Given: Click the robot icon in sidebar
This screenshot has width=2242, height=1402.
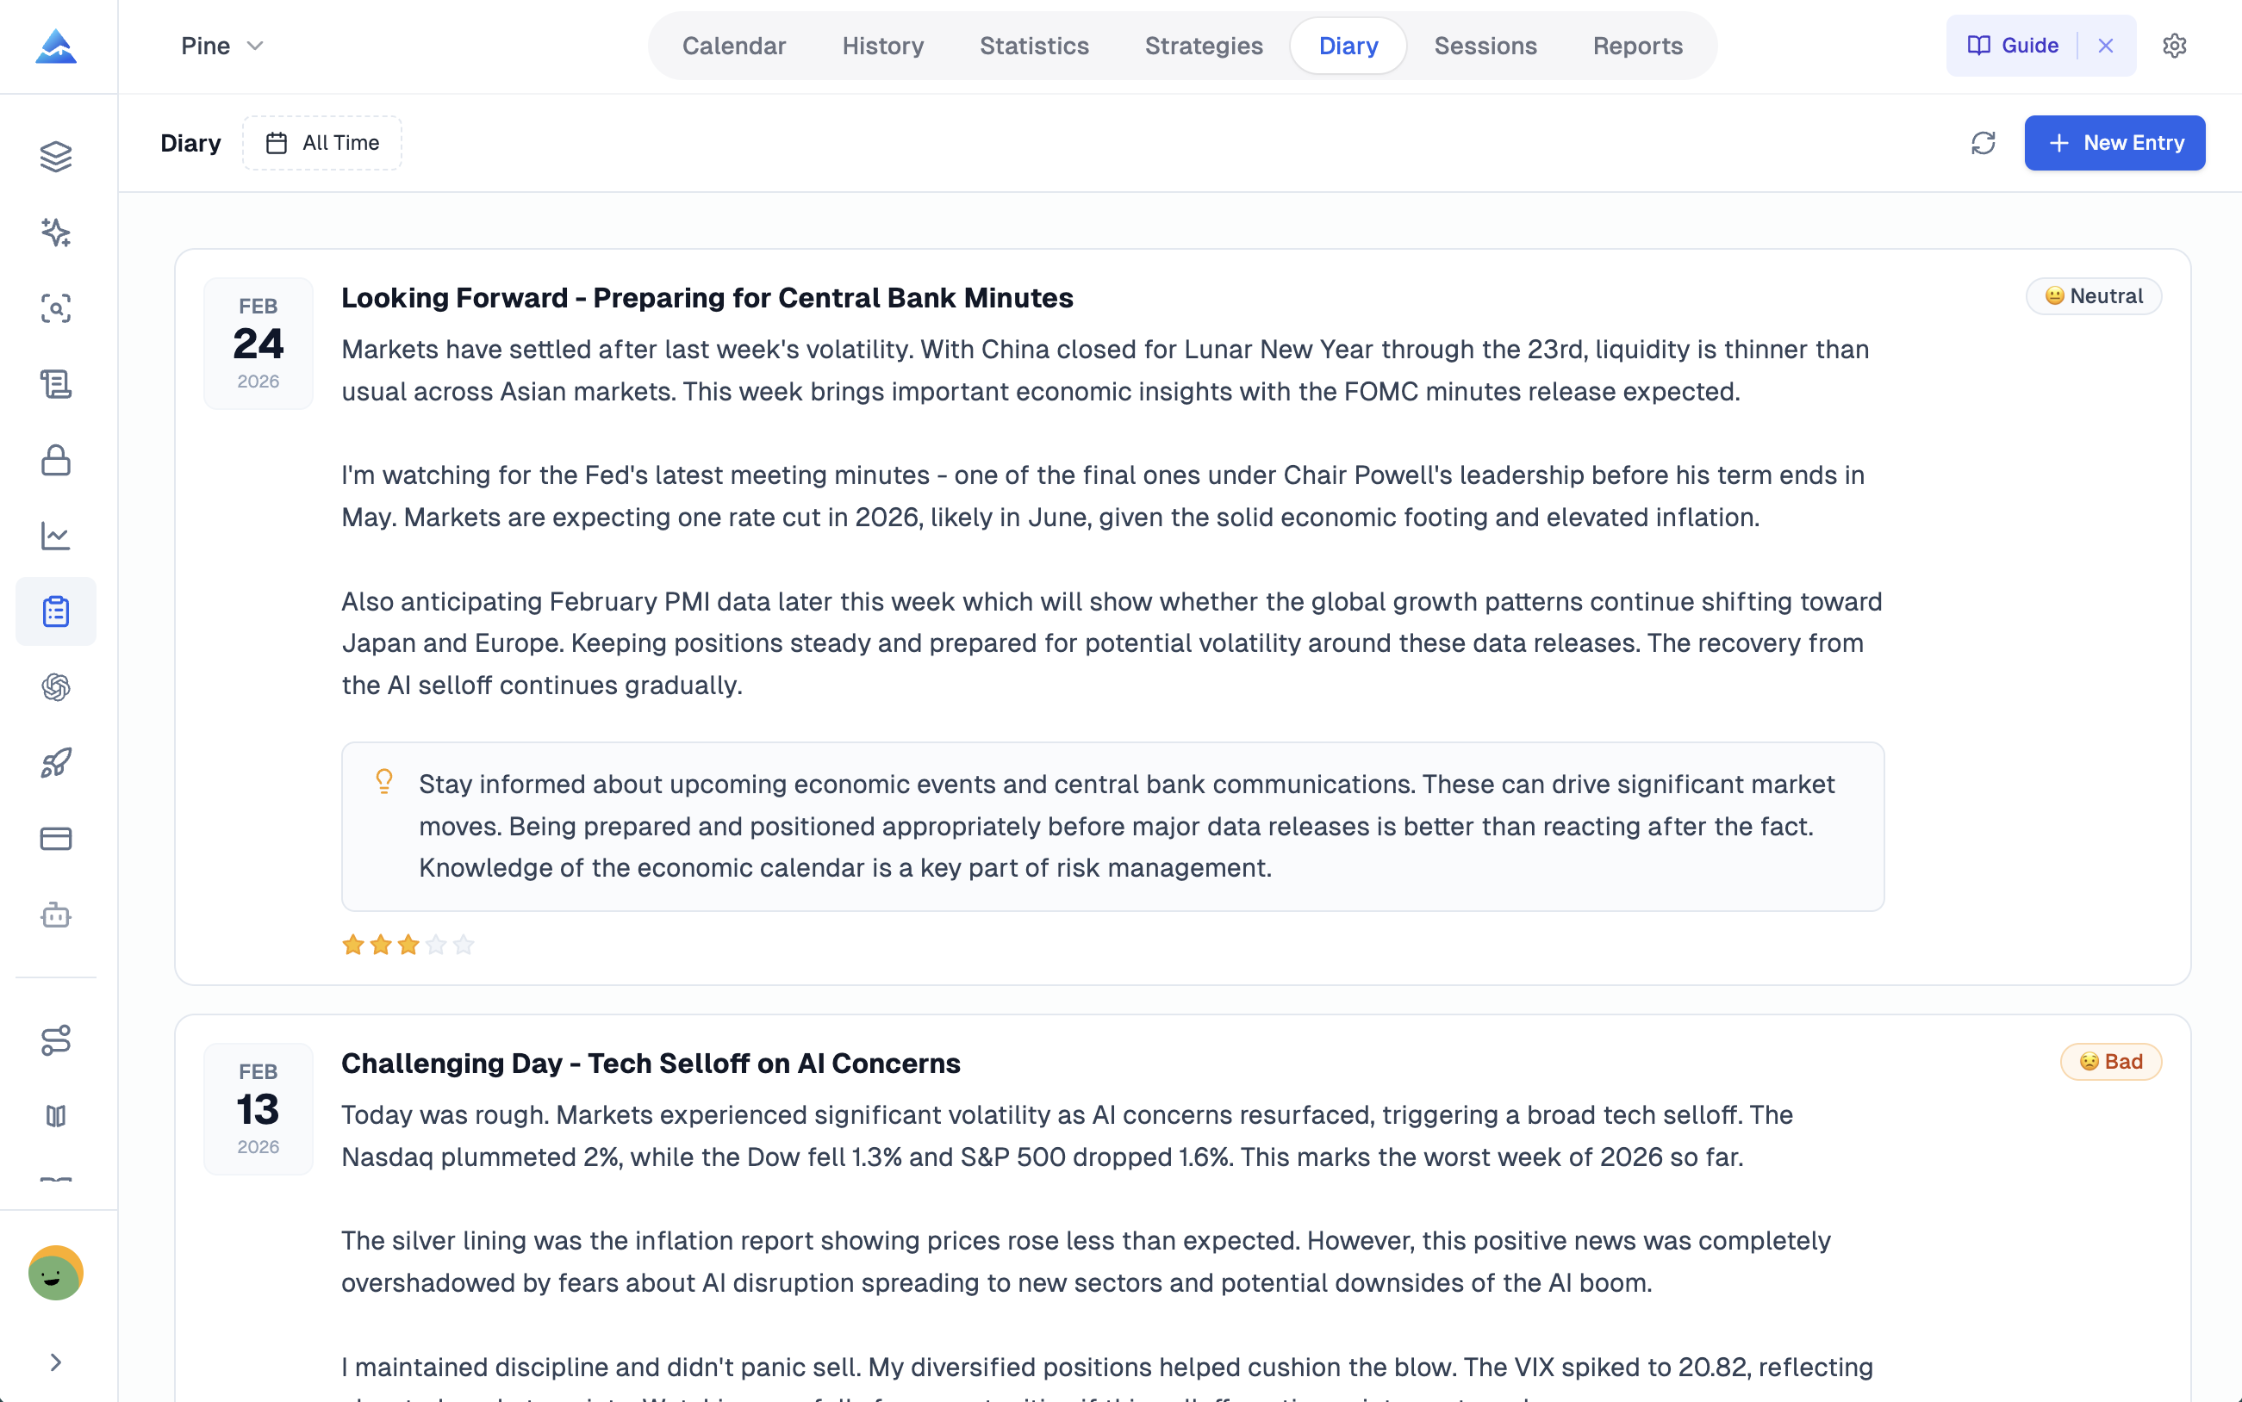Looking at the screenshot, I should [x=56, y=915].
